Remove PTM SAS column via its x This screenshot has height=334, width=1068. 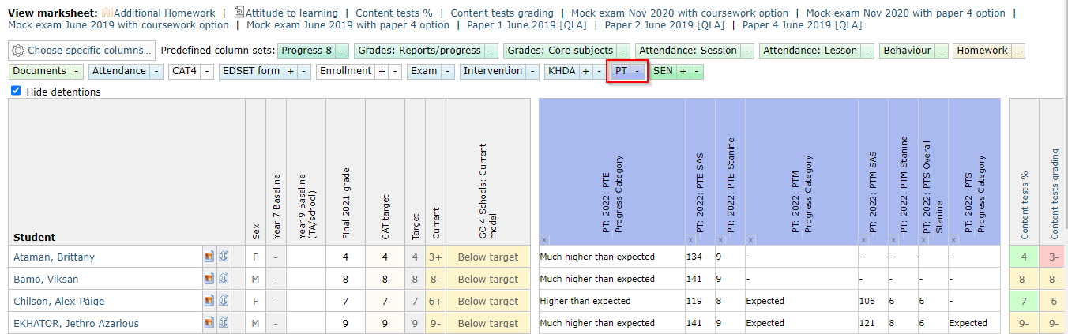click(863, 239)
